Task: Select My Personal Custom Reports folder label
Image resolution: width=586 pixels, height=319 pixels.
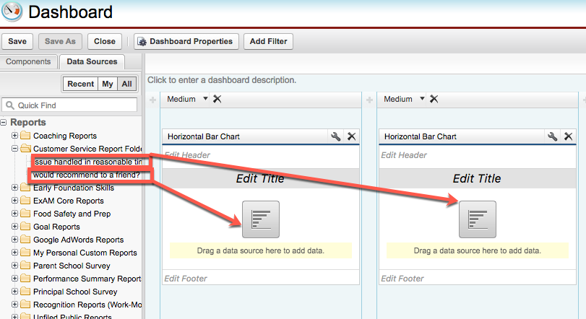Action: [x=85, y=253]
